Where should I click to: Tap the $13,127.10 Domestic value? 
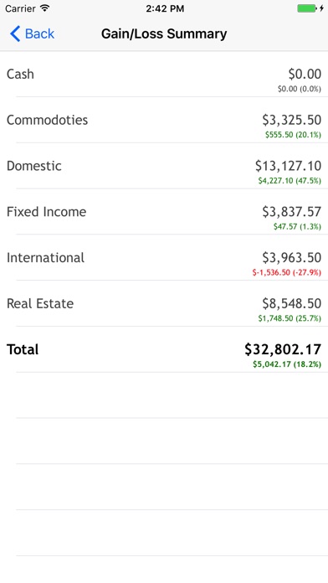point(288,166)
